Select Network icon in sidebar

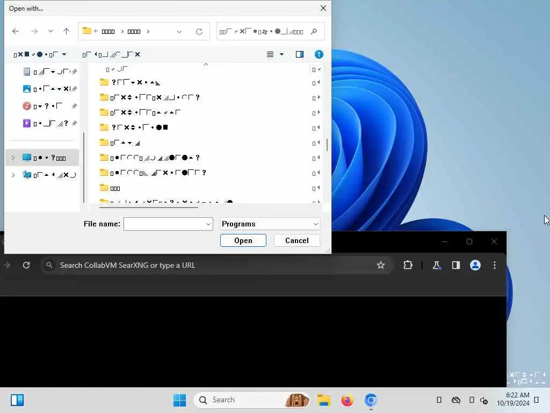pos(27,175)
